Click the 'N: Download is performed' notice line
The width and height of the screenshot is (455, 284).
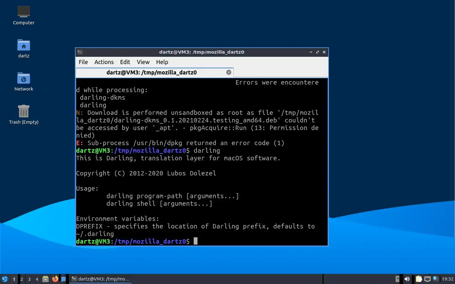click(197, 113)
